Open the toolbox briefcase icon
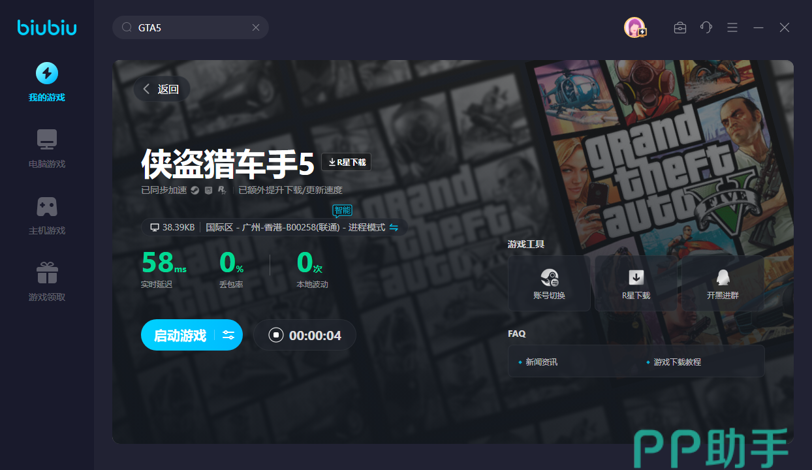This screenshot has width=812, height=470. pos(680,27)
